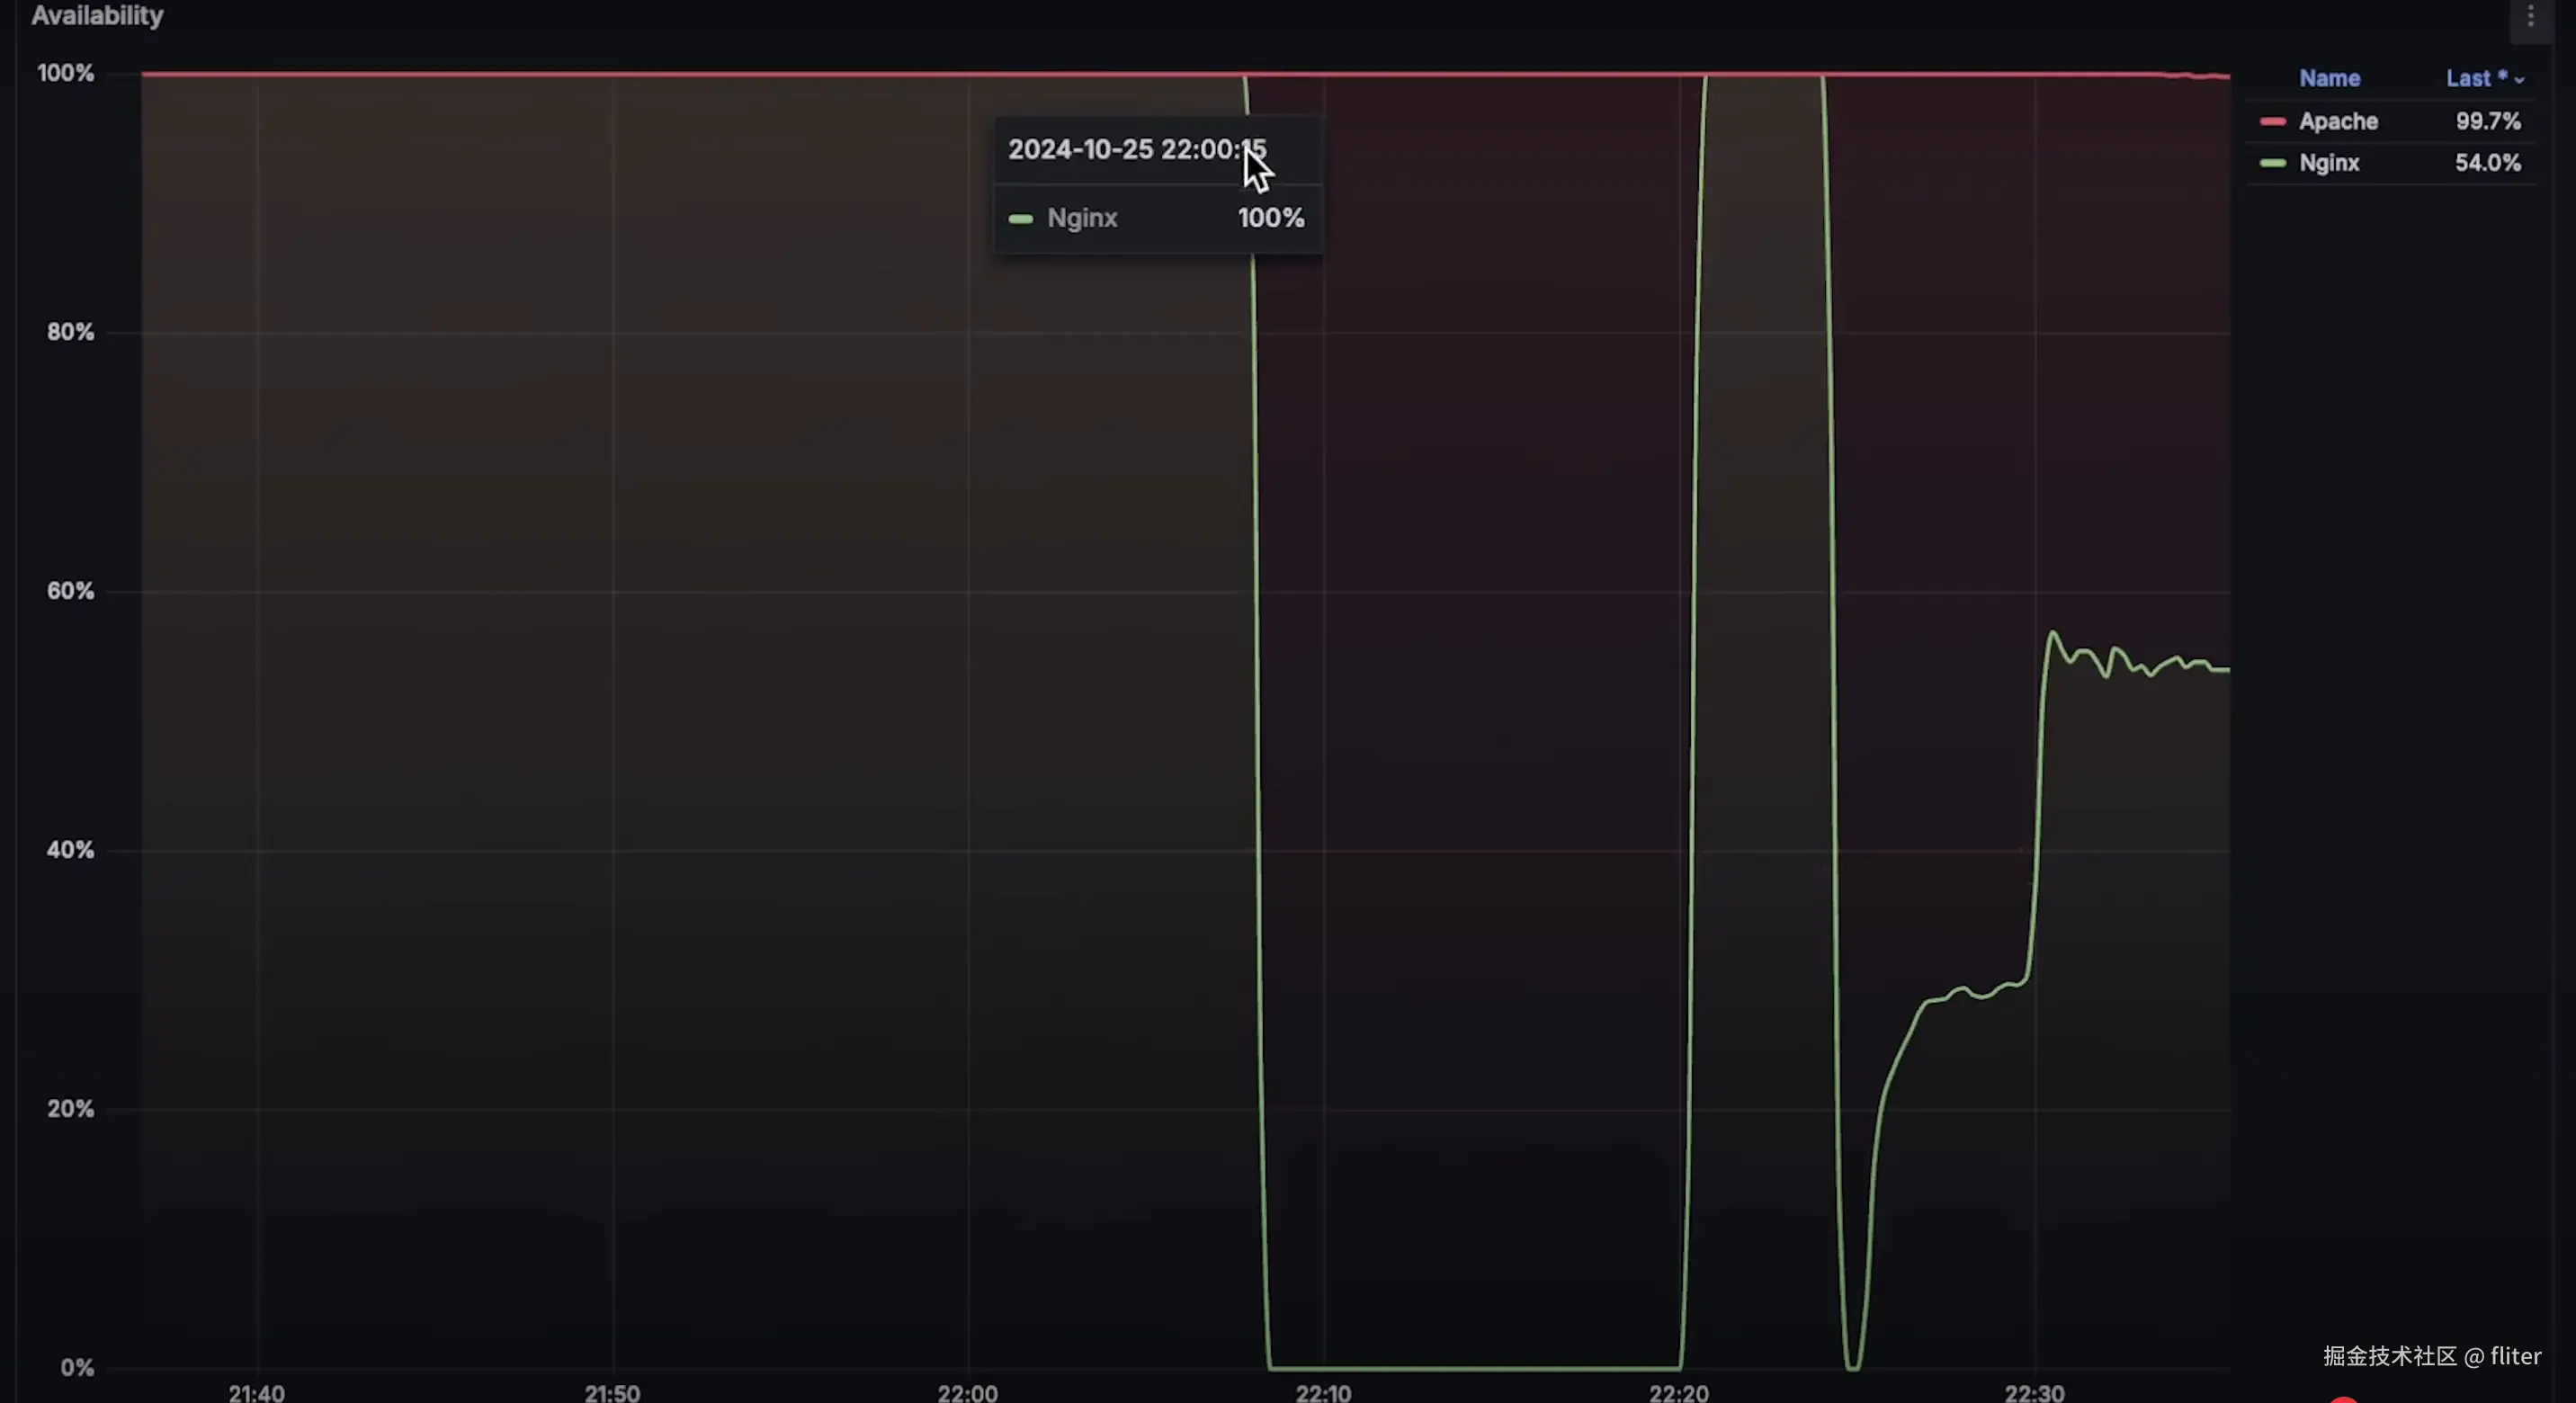Image resolution: width=2576 pixels, height=1403 pixels.
Task: Click Nginx's 54.0% last value
Action: (x=2487, y=163)
